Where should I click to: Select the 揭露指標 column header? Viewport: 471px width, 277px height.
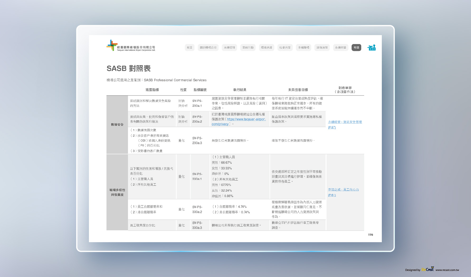tap(152, 90)
